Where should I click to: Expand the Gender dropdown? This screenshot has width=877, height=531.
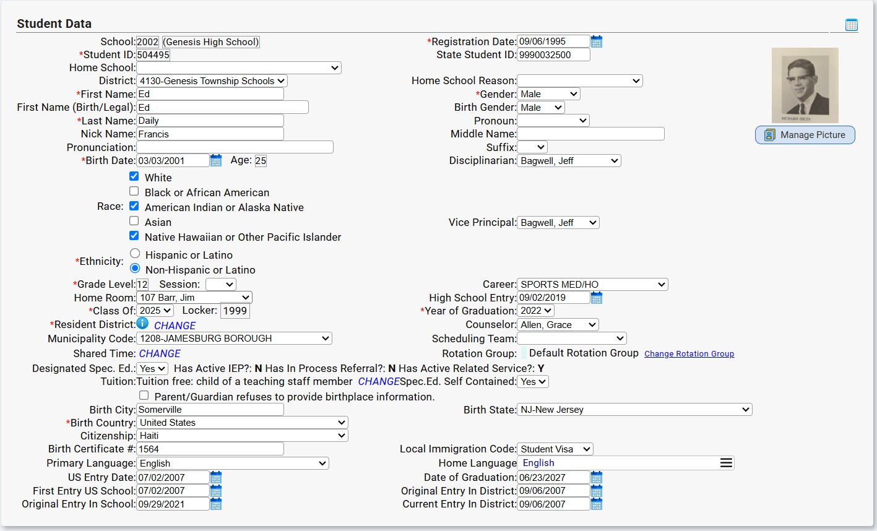pyautogui.click(x=549, y=94)
